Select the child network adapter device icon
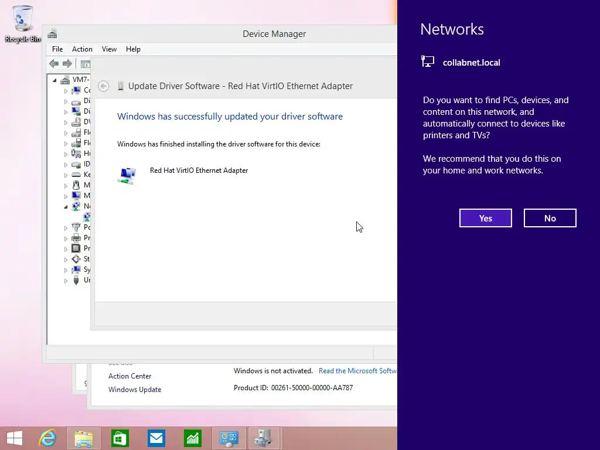The width and height of the screenshot is (600, 450). pyautogui.click(x=87, y=217)
